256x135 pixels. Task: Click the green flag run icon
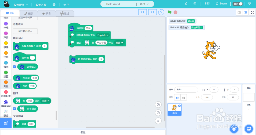click(x=169, y=12)
